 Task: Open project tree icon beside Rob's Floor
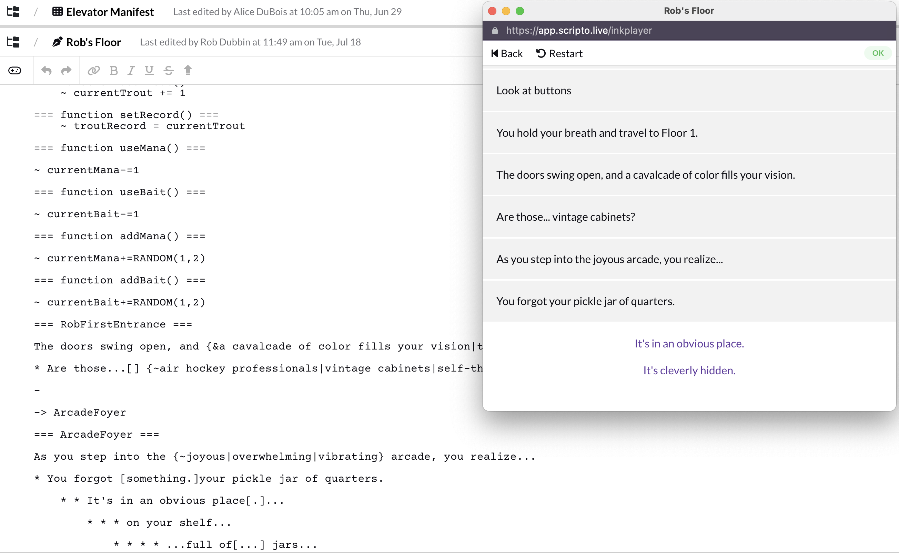point(13,42)
